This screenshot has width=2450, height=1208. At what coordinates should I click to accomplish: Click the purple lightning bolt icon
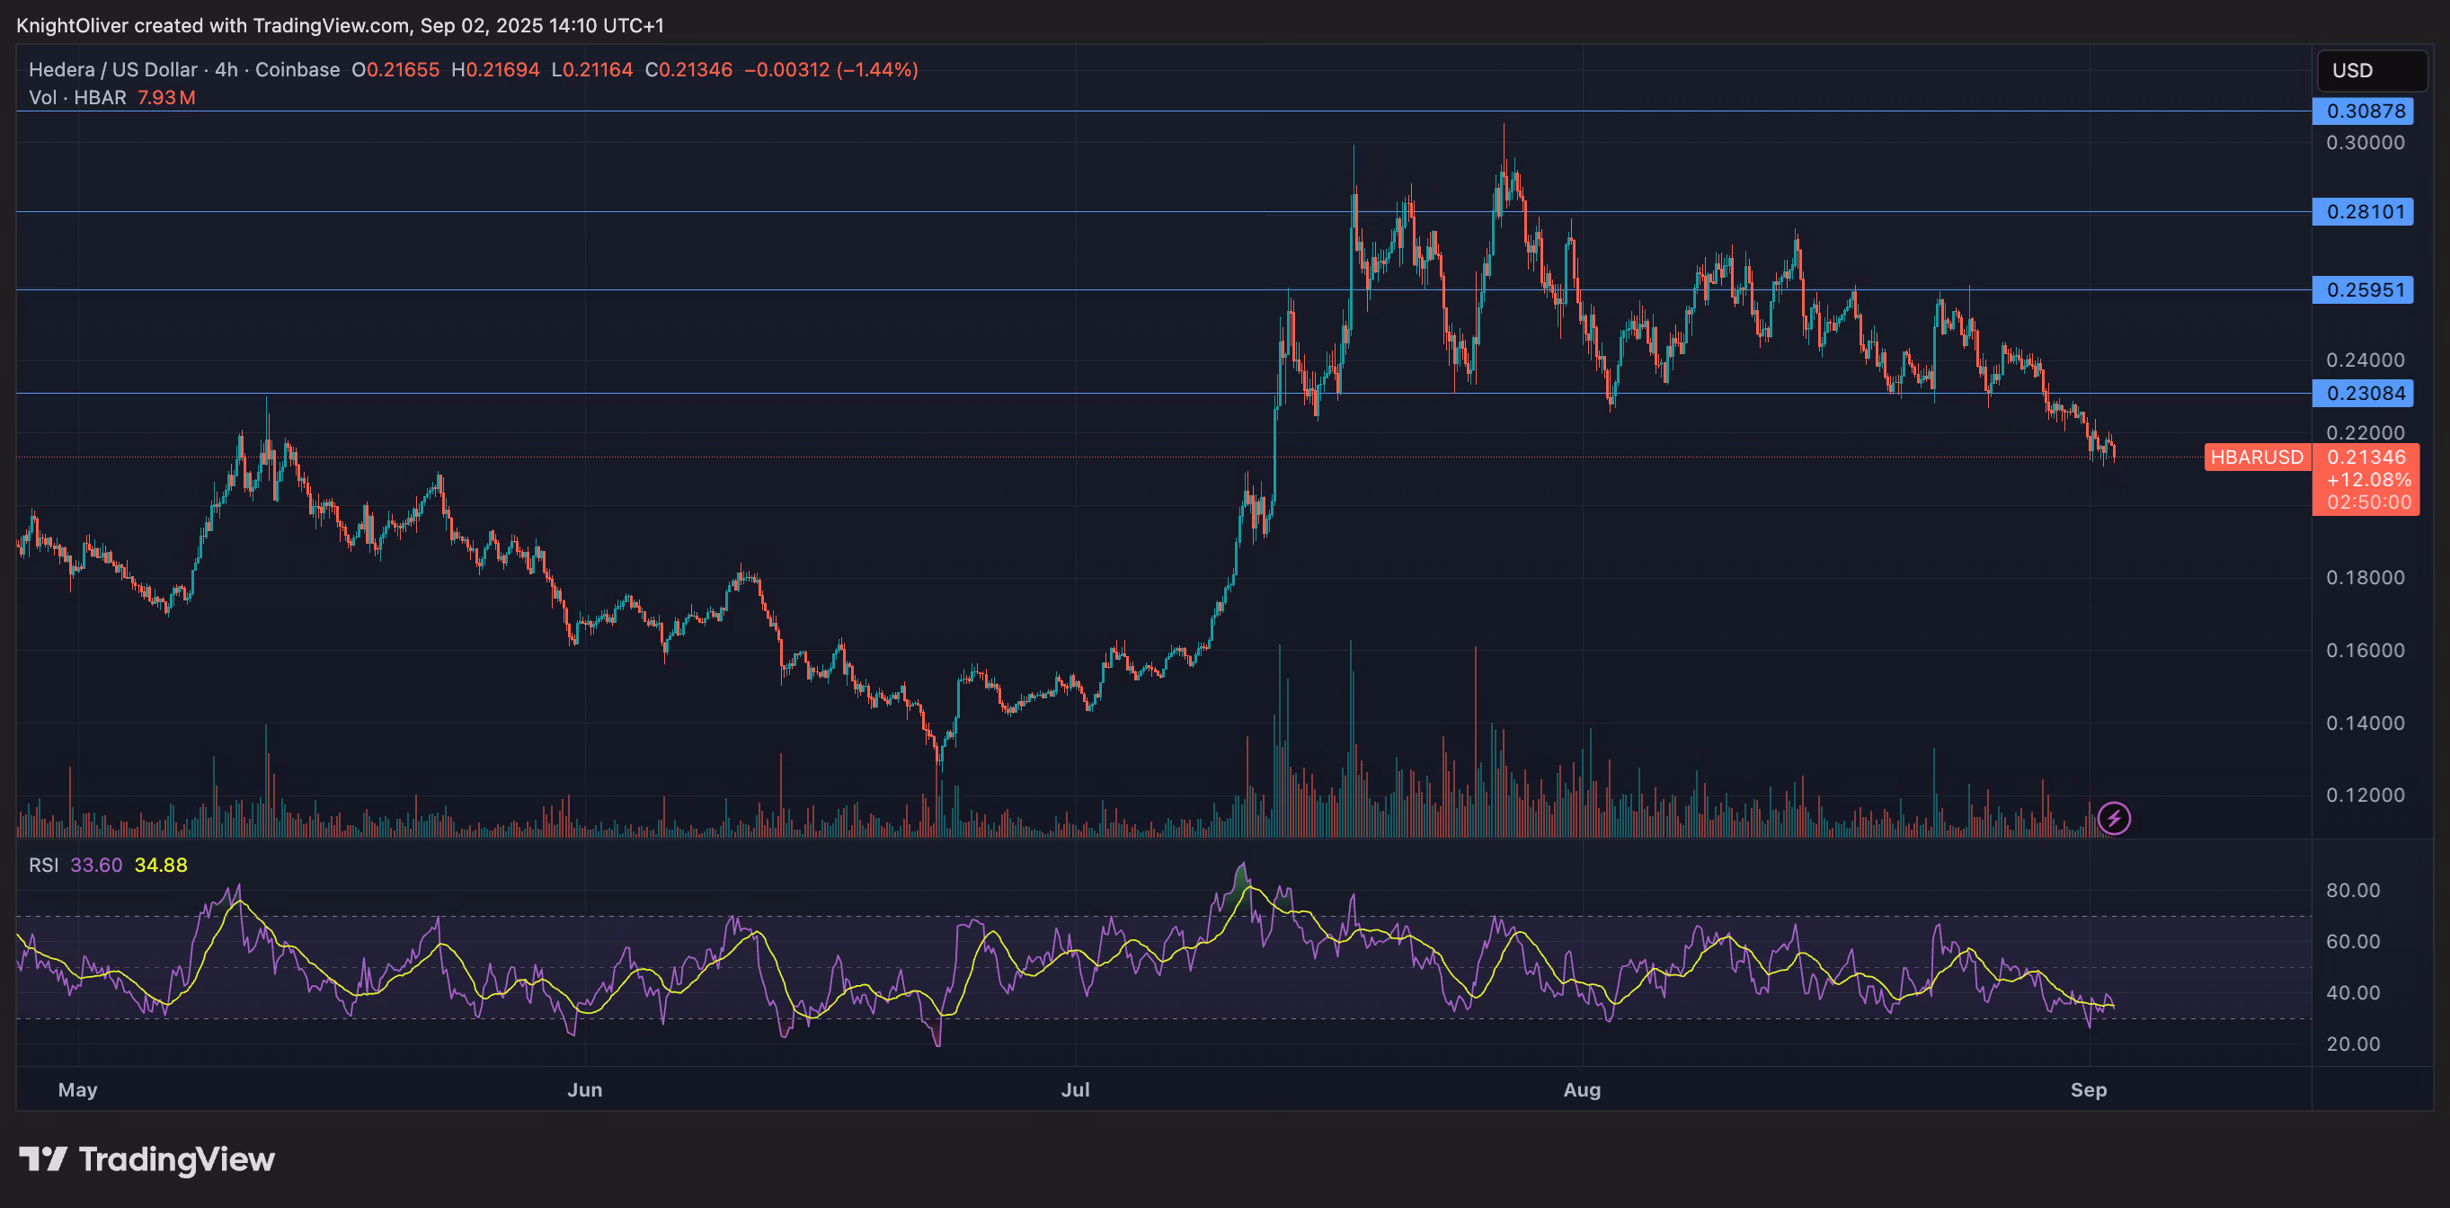(x=2113, y=818)
